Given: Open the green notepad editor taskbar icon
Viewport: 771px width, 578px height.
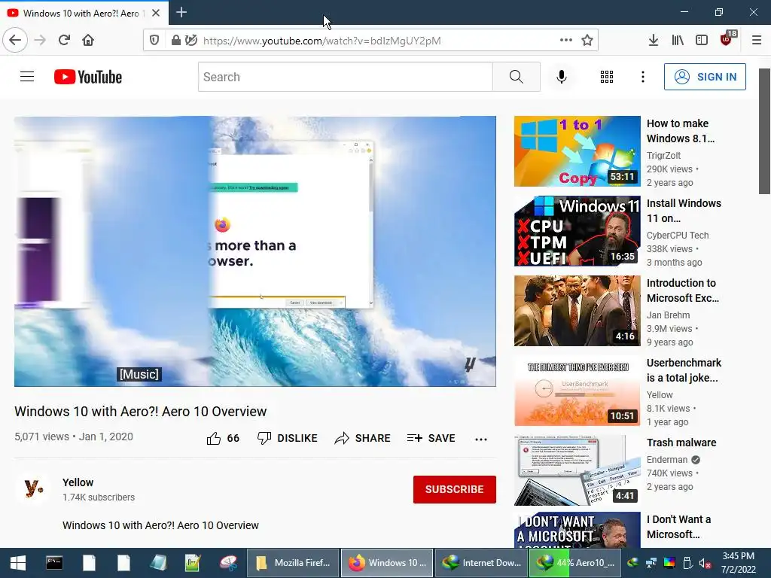Looking at the screenshot, I should (x=193, y=563).
